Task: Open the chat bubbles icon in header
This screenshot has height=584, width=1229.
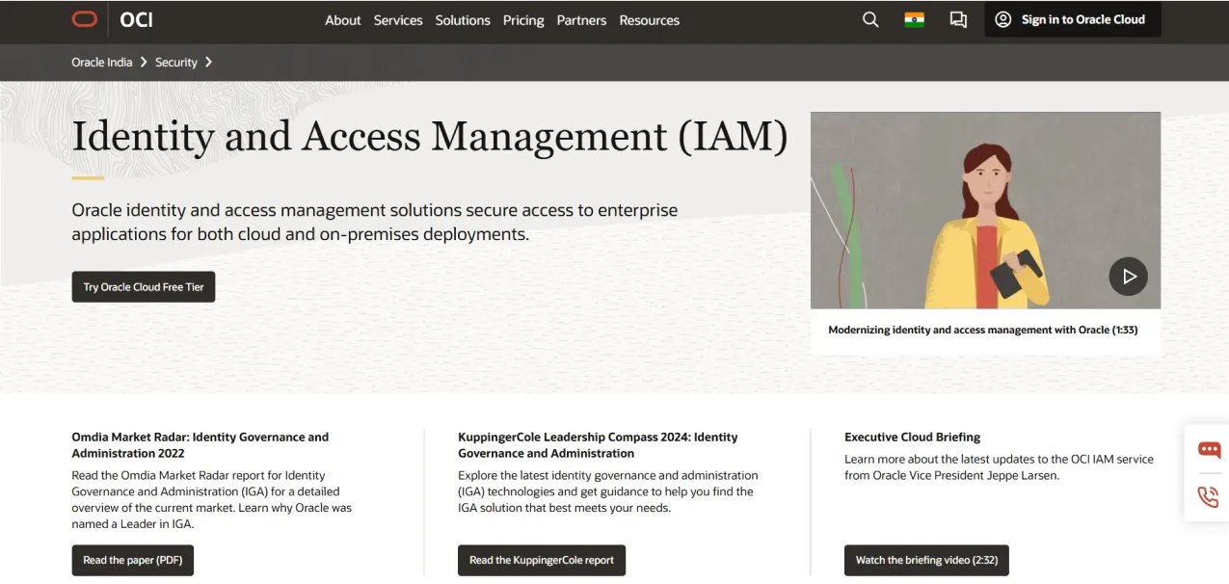Action: pyautogui.click(x=958, y=19)
